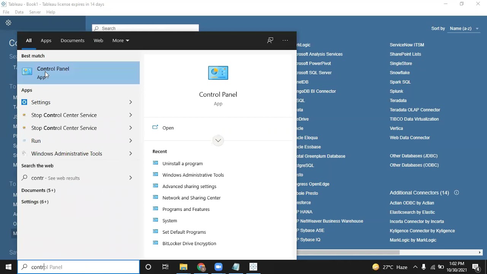
Task: Select the All search tab
Action: pyautogui.click(x=29, y=40)
